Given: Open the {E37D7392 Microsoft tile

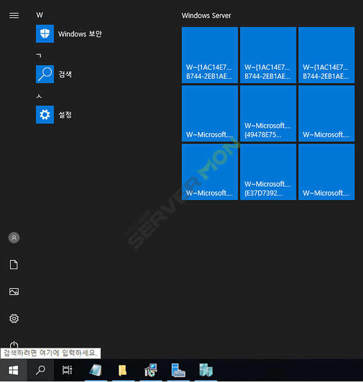Looking at the screenshot, I should 268,172.
